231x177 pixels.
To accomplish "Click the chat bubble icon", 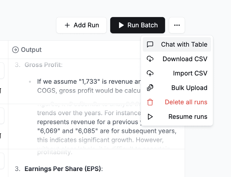I will point(150,44).
